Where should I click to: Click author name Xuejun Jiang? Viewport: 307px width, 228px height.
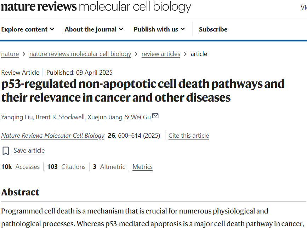point(105,117)
